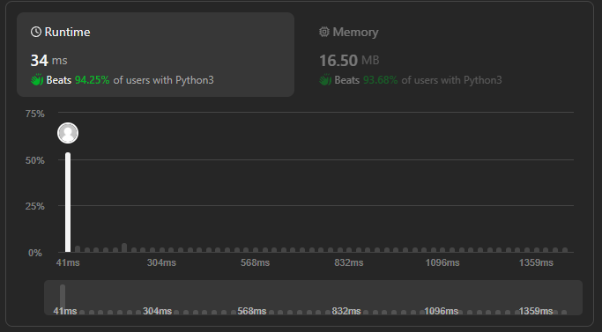Click the clock icon beside Runtime

[x=36, y=32]
